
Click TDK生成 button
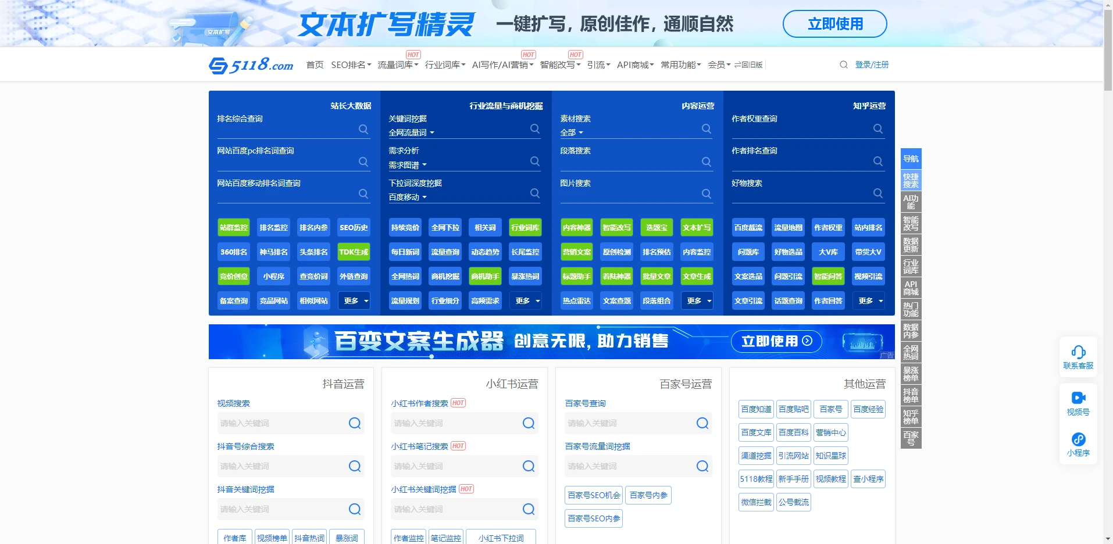pyautogui.click(x=354, y=252)
